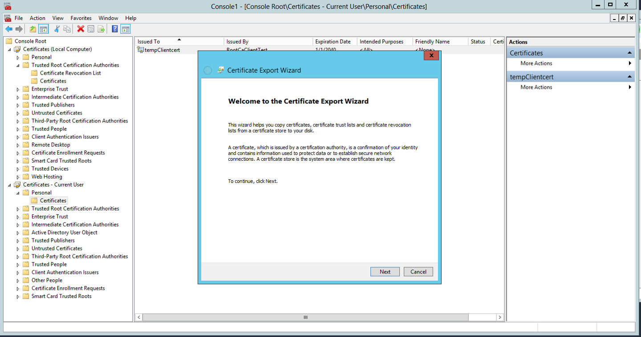Collapse Certificates - Current User tree node

click(10, 185)
